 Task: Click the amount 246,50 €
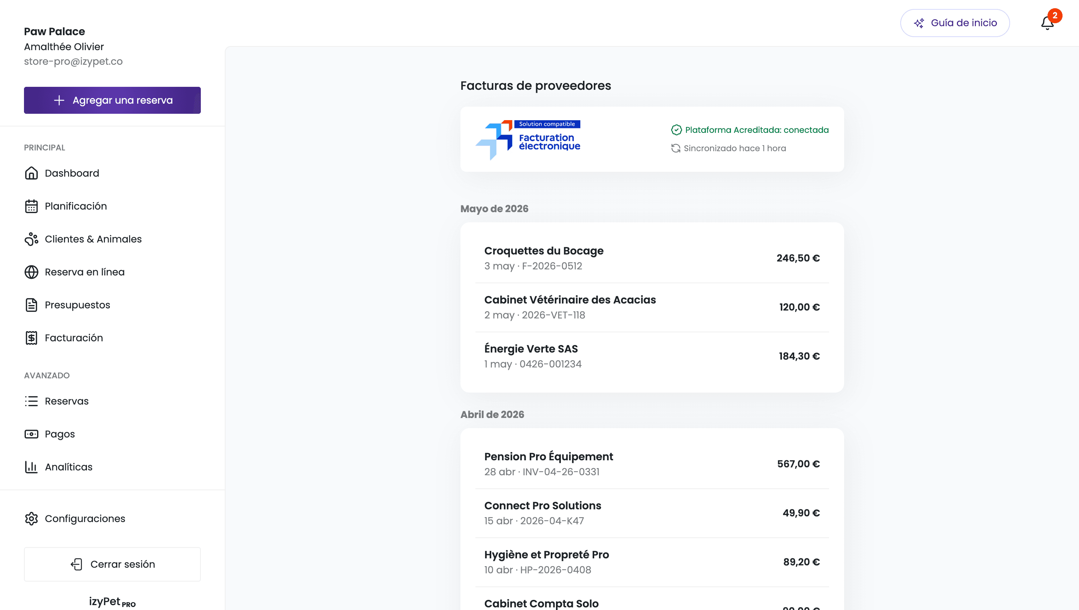pos(798,258)
